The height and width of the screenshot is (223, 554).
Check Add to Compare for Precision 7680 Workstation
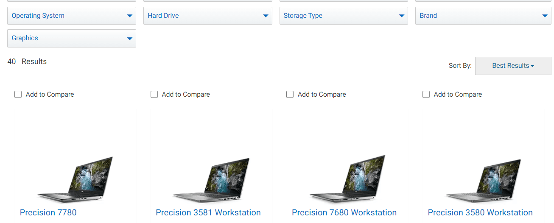click(x=290, y=95)
